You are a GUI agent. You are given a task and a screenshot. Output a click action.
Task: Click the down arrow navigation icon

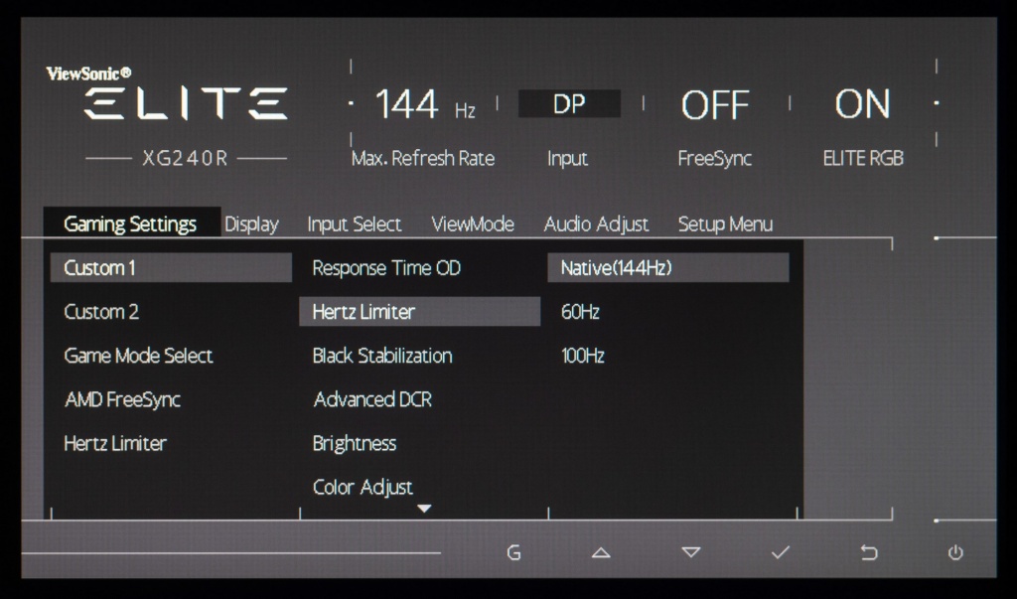click(x=691, y=553)
